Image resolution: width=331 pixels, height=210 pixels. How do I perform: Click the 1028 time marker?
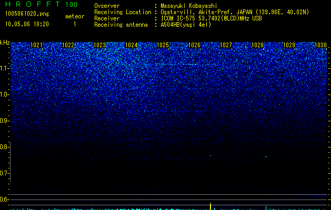click(257, 45)
